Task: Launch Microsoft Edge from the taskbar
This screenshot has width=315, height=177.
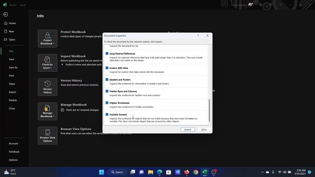Action: [159, 172]
